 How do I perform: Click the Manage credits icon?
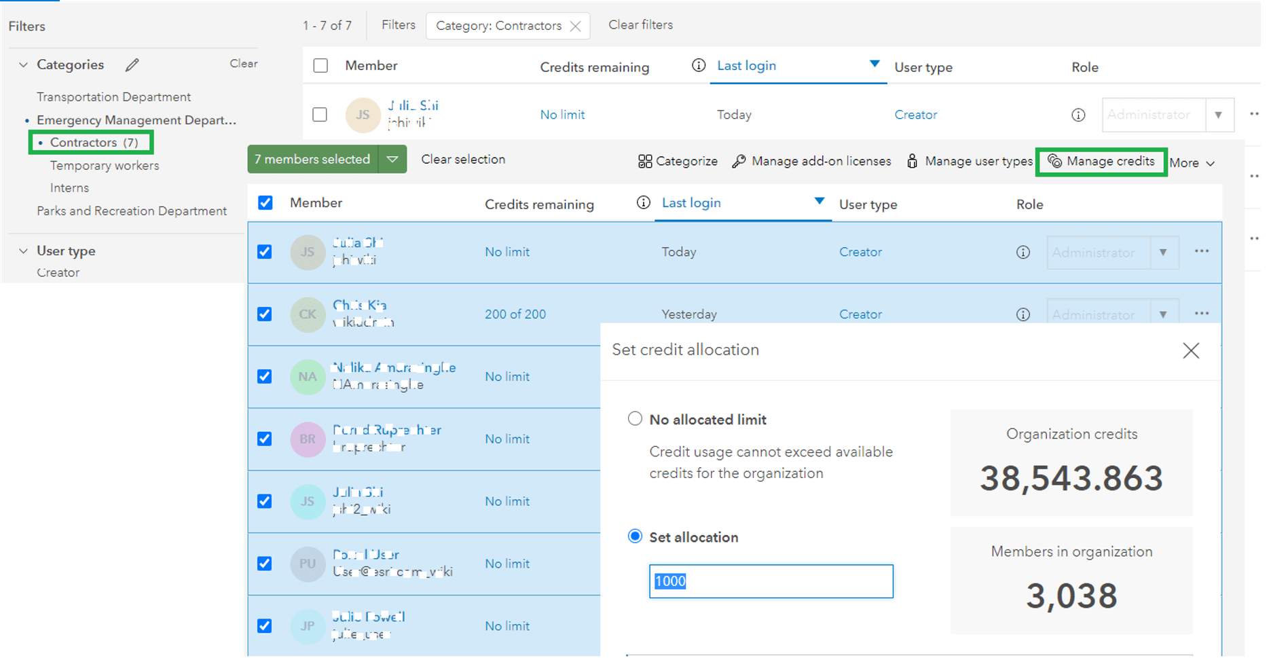1054,162
